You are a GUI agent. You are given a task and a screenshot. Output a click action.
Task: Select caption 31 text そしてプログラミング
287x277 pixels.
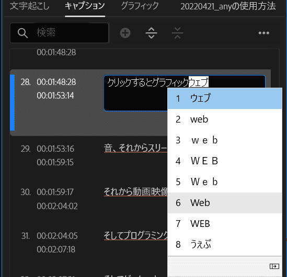(x=135, y=235)
